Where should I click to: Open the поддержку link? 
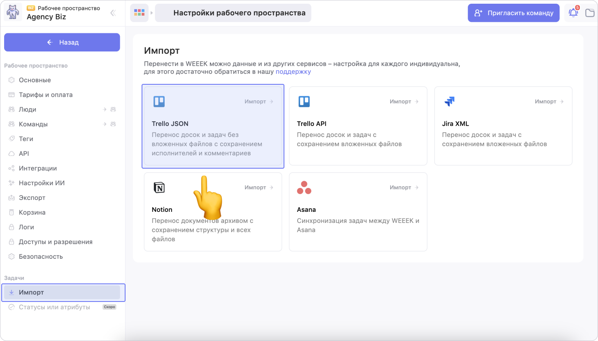coord(293,72)
